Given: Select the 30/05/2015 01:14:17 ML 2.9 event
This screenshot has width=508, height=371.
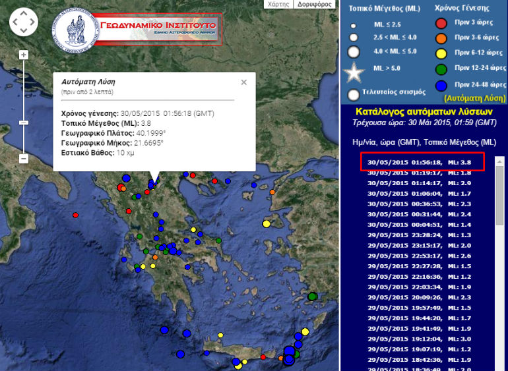Looking at the screenshot, I should pyautogui.click(x=420, y=183).
